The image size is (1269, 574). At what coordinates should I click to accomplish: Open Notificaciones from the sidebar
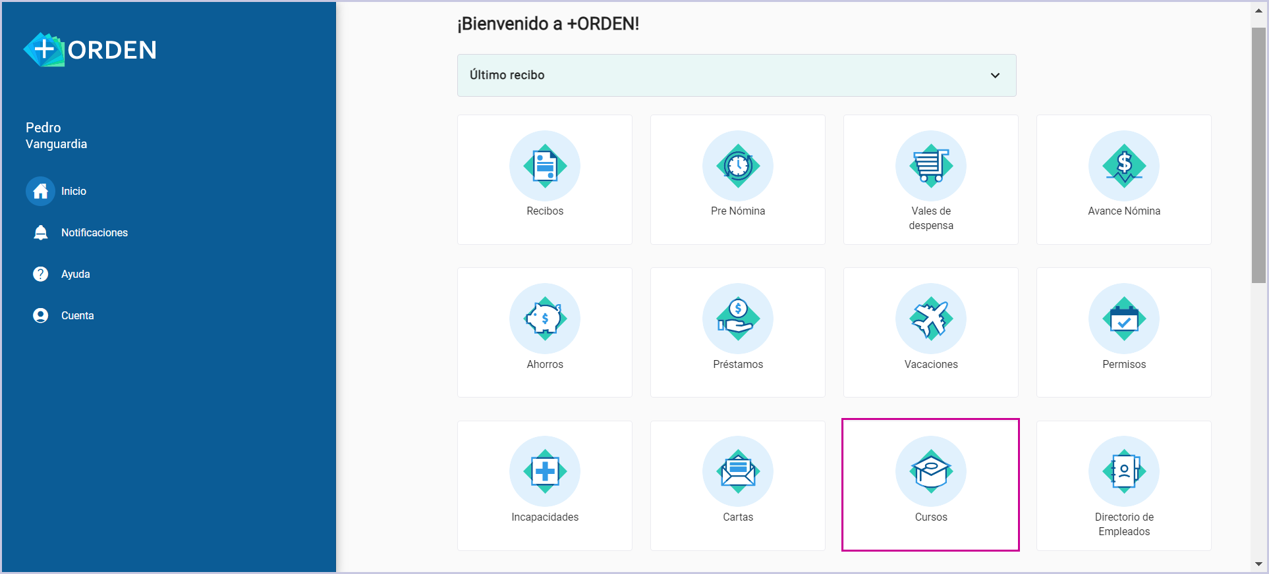coord(94,232)
